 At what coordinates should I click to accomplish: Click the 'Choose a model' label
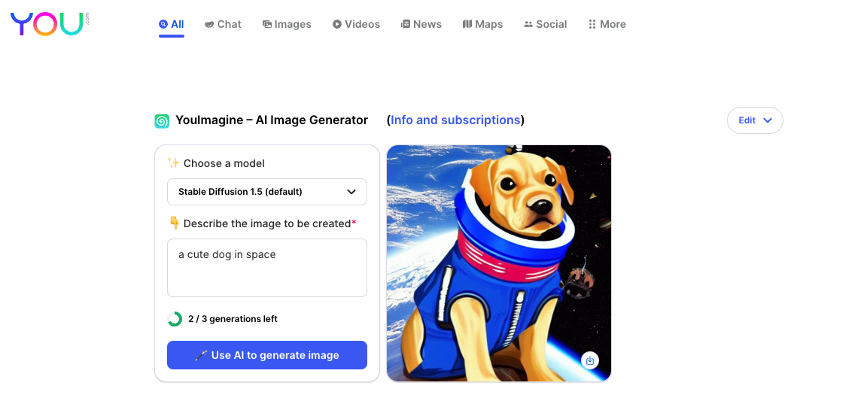click(x=224, y=163)
